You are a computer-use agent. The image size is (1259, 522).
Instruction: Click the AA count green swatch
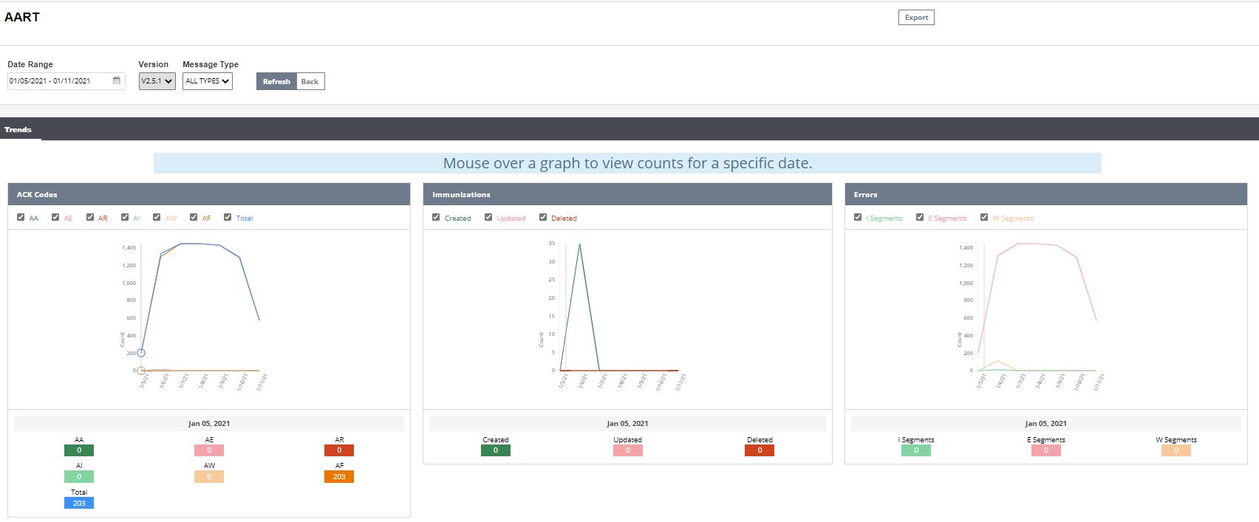coord(79,450)
